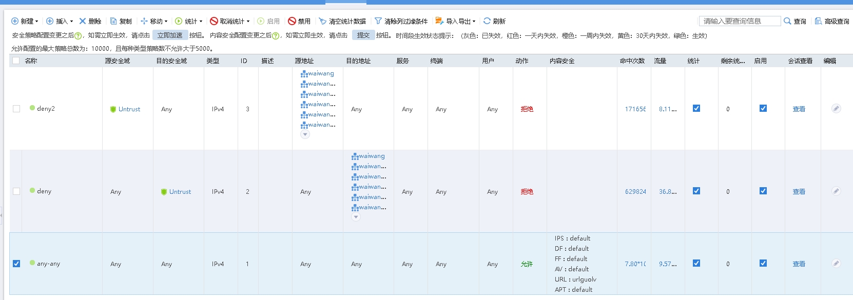Open the 统计 (Statistics) dropdown
Screen dimensions: 853x300
pyautogui.click(x=189, y=21)
